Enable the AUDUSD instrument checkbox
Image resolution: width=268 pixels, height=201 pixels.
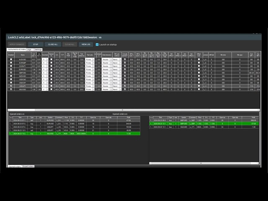click(11, 59)
